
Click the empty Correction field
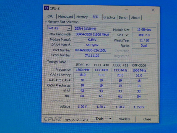[144, 51]
